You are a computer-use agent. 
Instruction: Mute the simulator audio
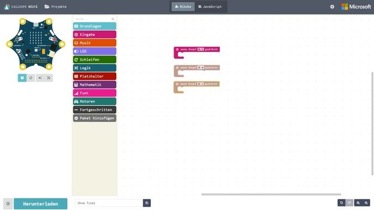[x=40, y=78]
